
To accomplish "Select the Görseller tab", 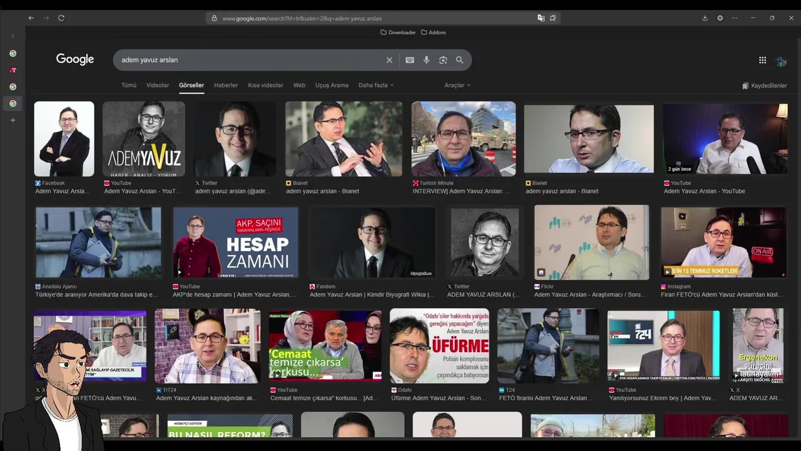I will pos(191,85).
